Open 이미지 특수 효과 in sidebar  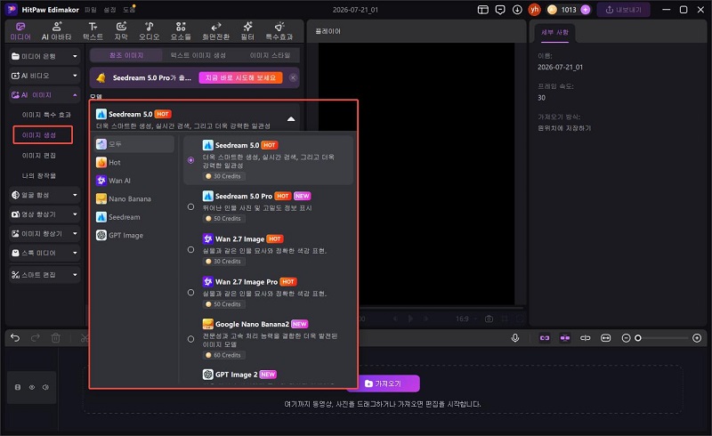coord(46,115)
